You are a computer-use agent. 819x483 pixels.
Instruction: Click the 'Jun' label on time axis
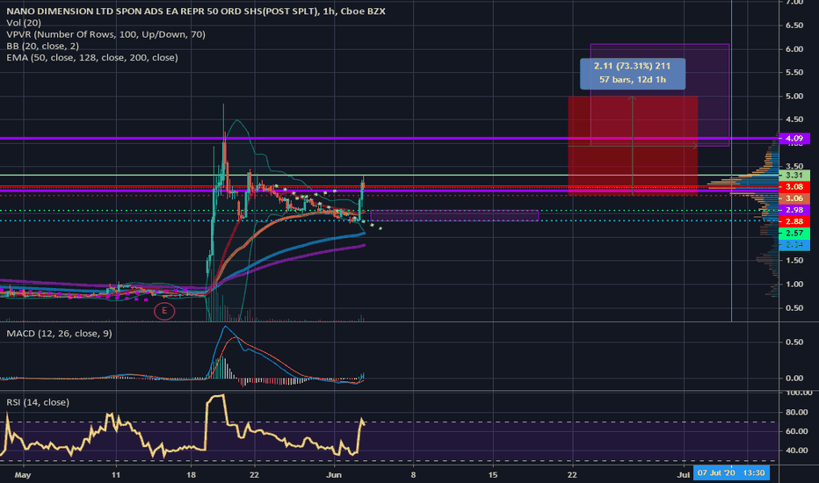[333, 474]
